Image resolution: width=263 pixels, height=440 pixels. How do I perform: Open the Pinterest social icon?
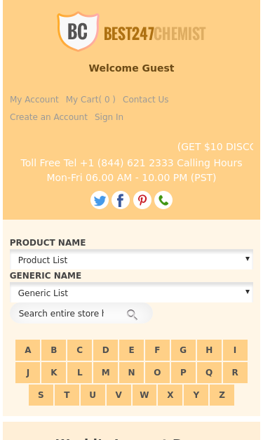tap(142, 200)
